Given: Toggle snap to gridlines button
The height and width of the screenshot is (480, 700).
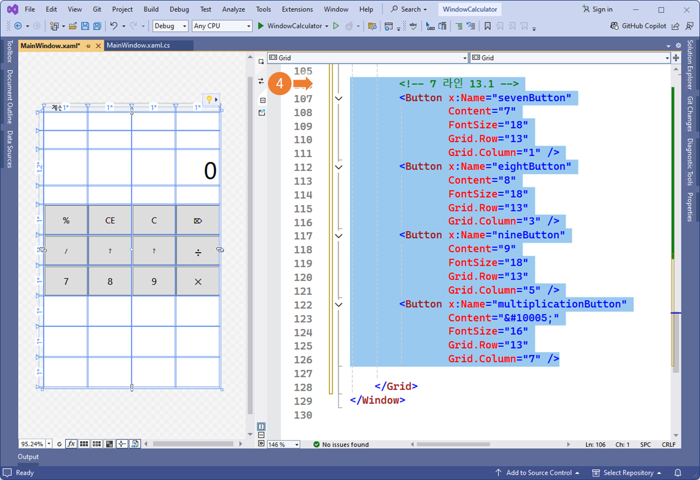Looking at the screenshot, I should [x=97, y=444].
